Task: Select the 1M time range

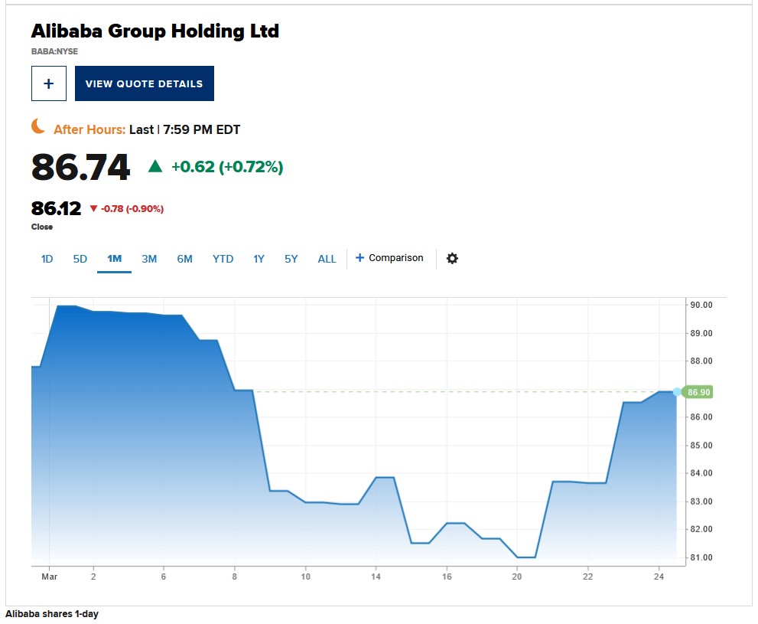Action: pos(114,259)
